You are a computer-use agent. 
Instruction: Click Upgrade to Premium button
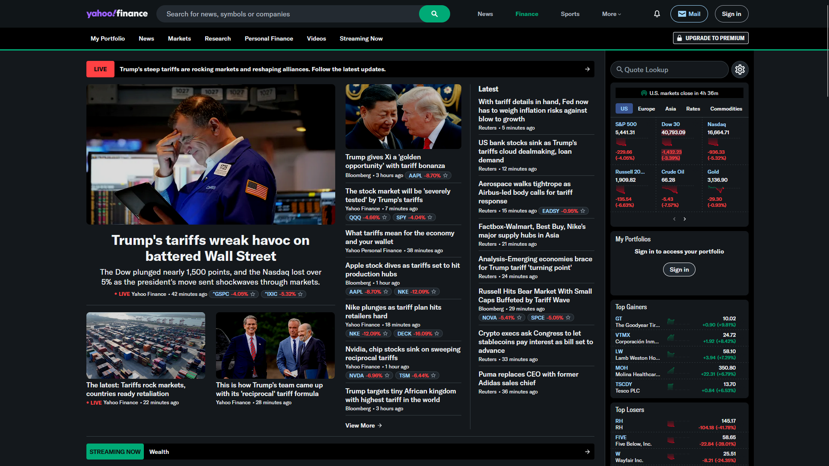pyautogui.click(x=710, y=38)
